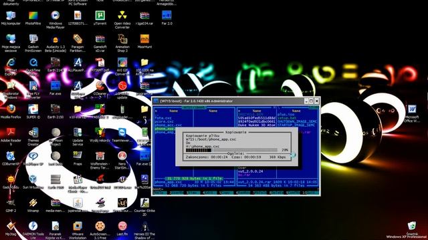Click the Far window title bar icon

pos(156,101)
